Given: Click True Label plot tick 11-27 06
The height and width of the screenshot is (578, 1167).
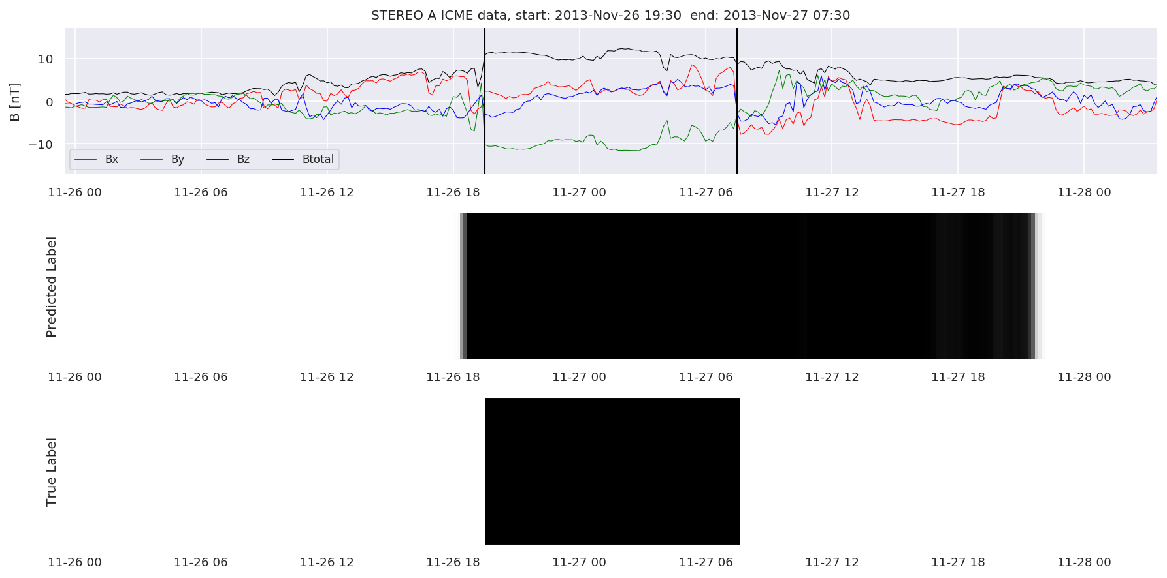Looking at the screenshot, I should coord(706,562).
